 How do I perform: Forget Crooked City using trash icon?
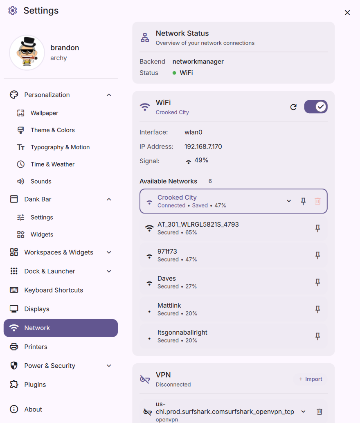point(317,201)
